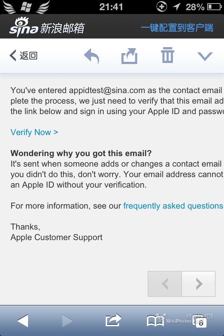Screen dimensions: 224x336
Task: Open Safari's bookmarks book icon
Action: click(155, 321)
